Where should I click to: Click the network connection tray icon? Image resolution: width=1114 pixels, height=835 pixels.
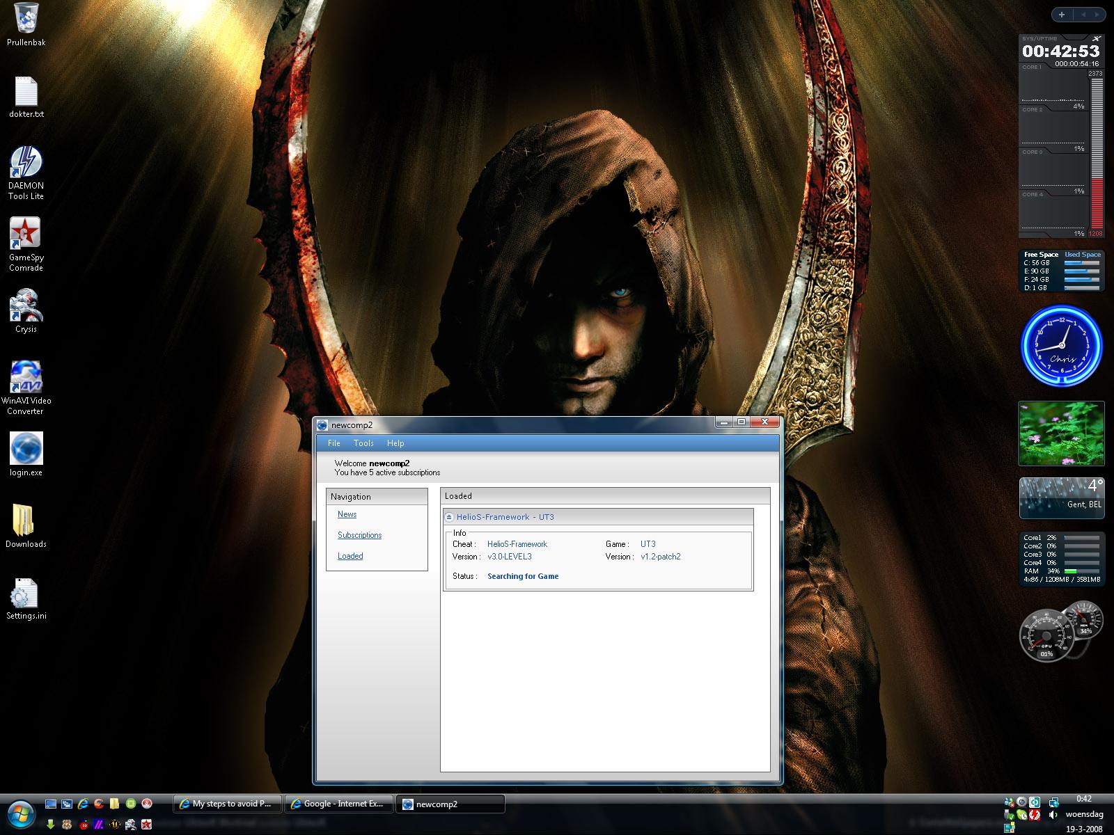tap(1053, 802)
